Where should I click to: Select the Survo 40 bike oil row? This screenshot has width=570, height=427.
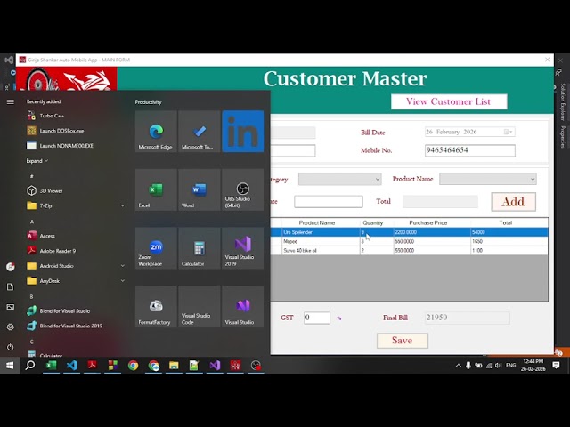[x=410, y=250]
